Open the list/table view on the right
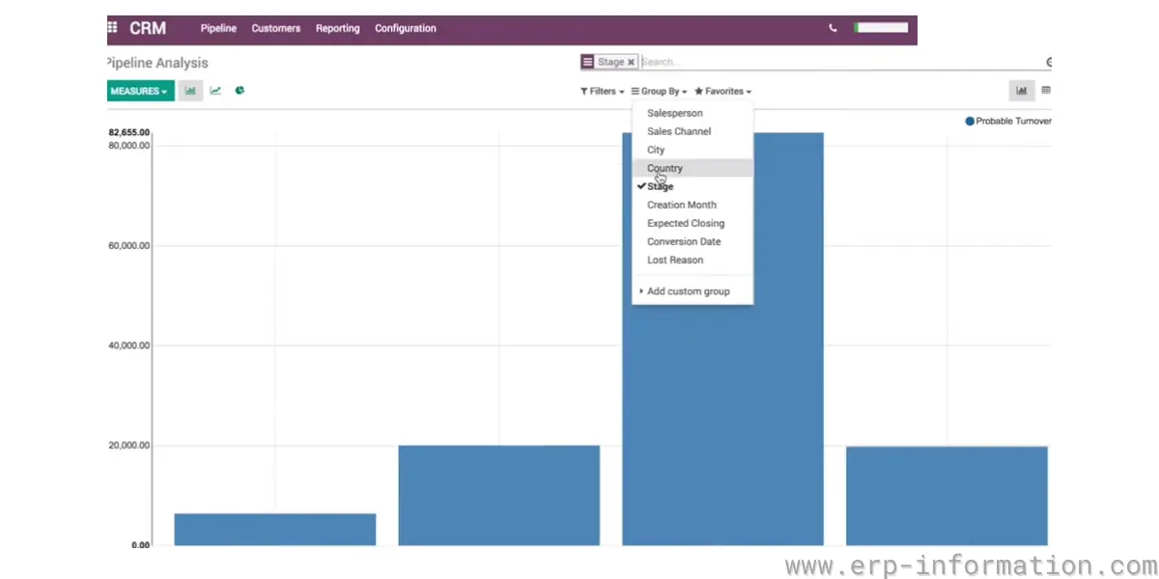This screenshot has width=1159, height=579. click(x=1047, y=90)
